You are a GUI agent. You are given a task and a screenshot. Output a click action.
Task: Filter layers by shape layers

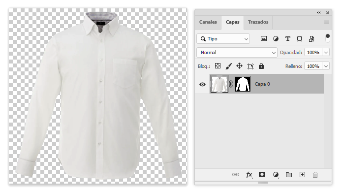pyautogui.click(x=299, y=39)
